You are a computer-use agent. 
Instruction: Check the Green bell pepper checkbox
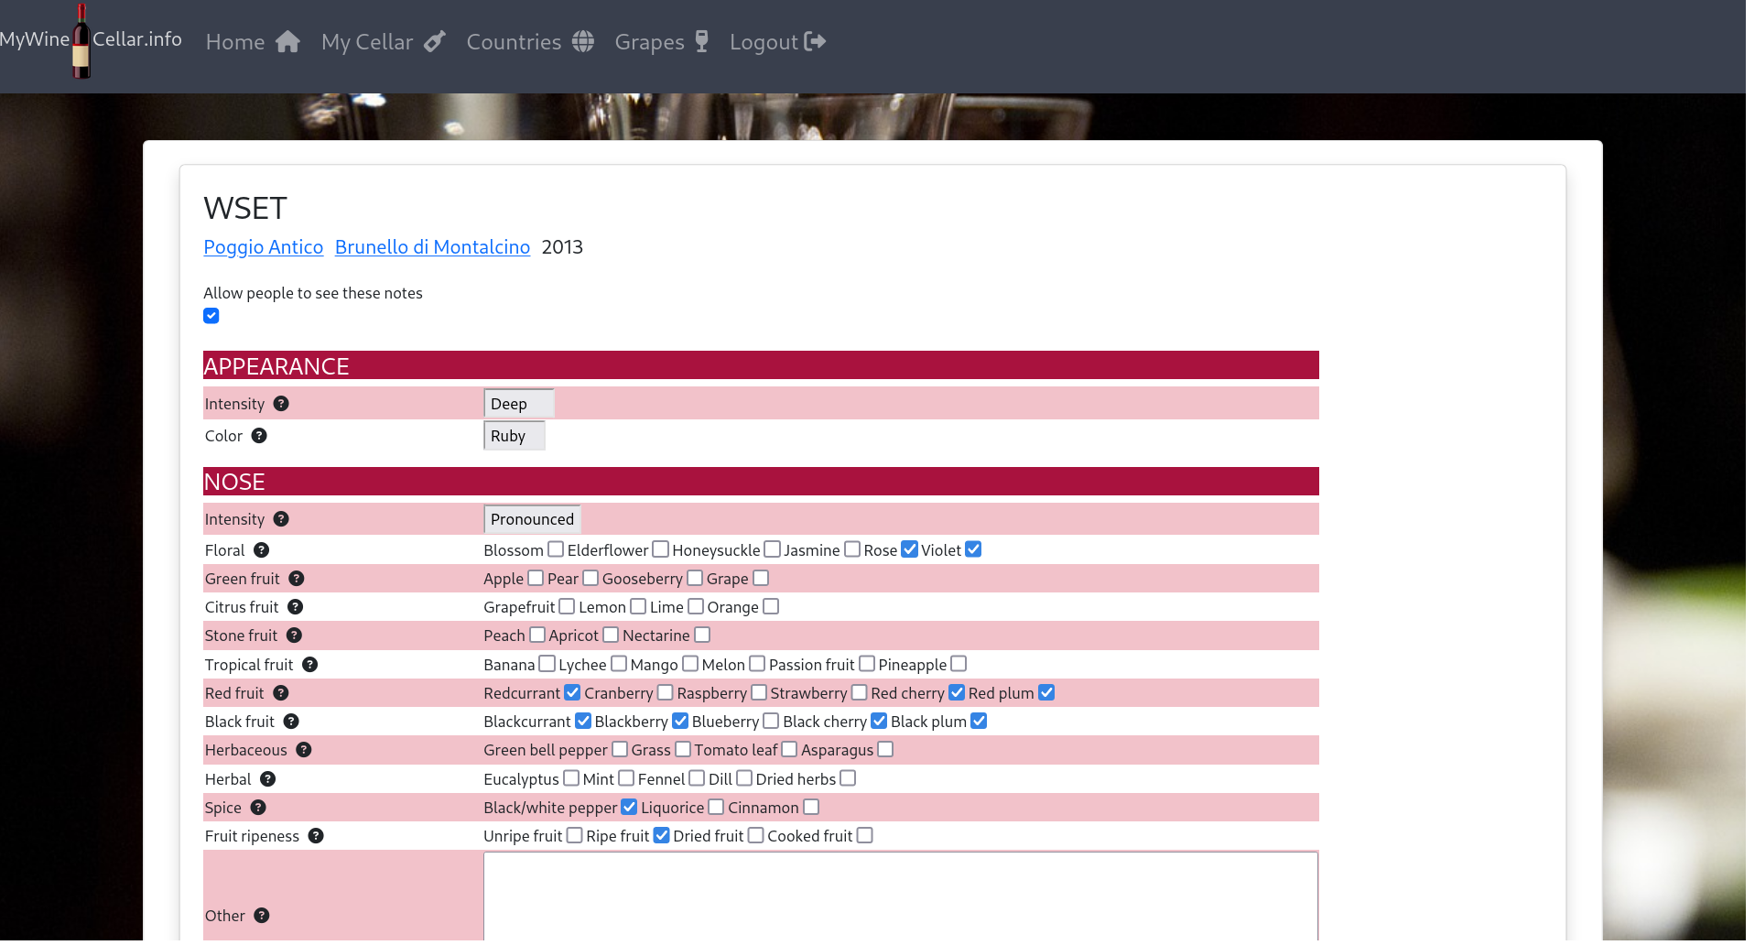(620, 750)
